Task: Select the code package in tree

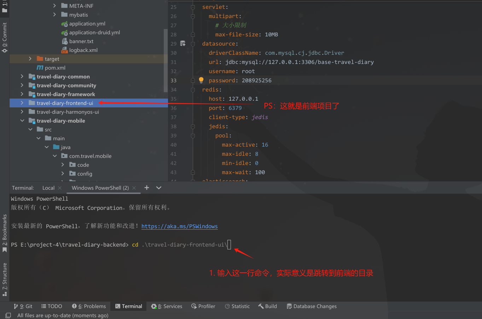Action: pos(83,165)
